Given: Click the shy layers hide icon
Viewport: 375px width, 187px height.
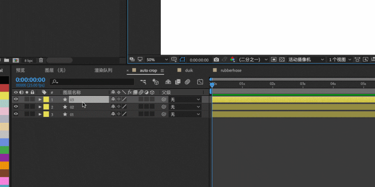Looking at the screenshot, I should click(168, 82).
